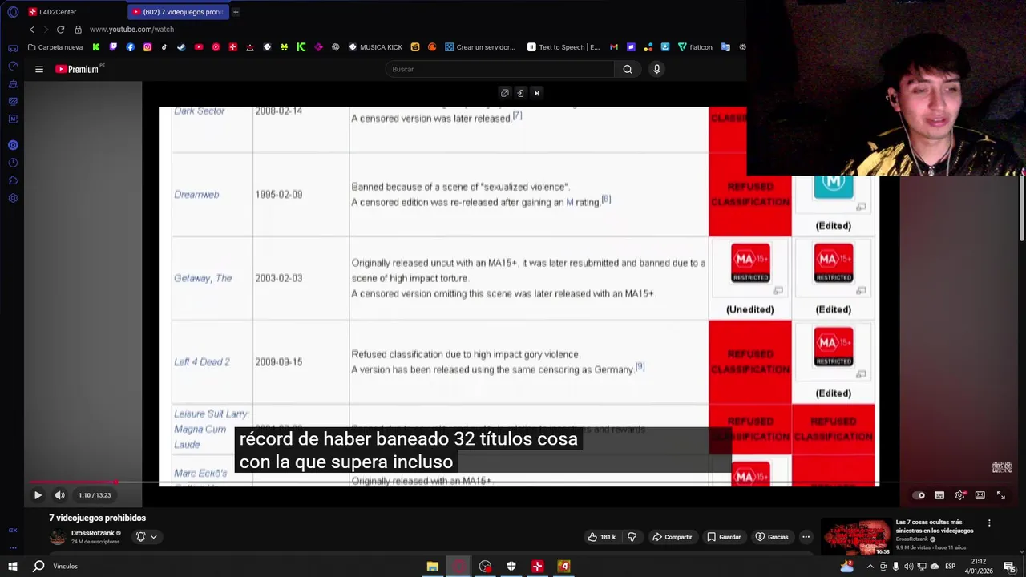
Task: Open the player settings gear
Action: (x=959, y=495)
